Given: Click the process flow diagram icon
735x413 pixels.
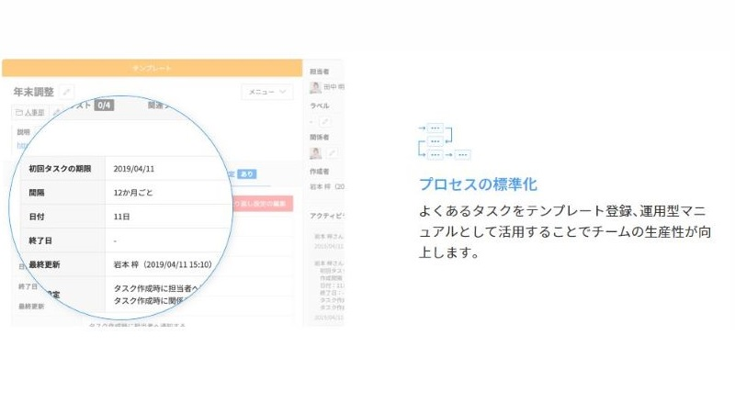Looking at the screenshot, I should point(444,141).
